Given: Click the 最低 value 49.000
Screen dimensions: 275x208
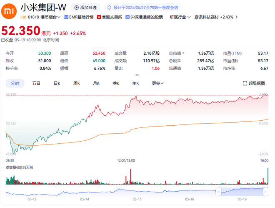Looking at the screenshot, I should tap(99, 61).
